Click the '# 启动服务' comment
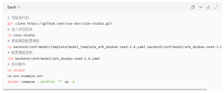224x93 pixels. pos(17,64)
